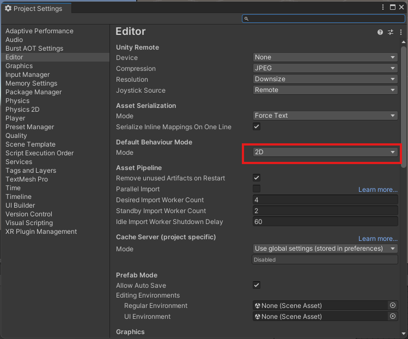Pick object for UI Environment field
Image resolution: width=408 pixels, height=339 pixels.
coord(393,316)
